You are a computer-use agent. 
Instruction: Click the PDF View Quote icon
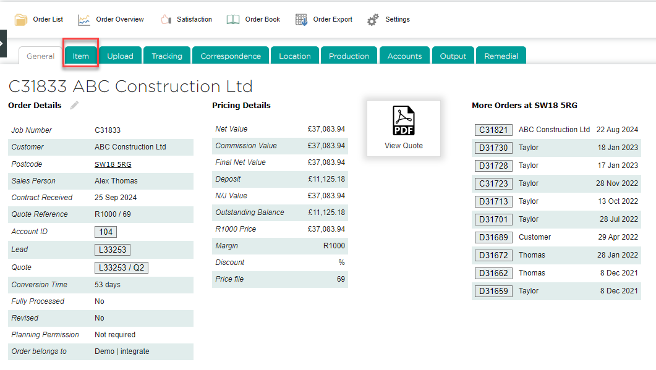[x=403, y=121]
